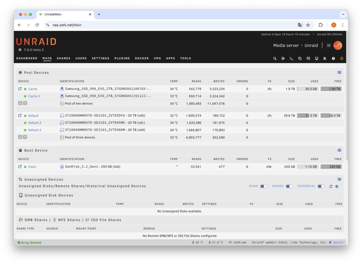Open Chrome extensions puzzle icon

[x=320, y=25]
